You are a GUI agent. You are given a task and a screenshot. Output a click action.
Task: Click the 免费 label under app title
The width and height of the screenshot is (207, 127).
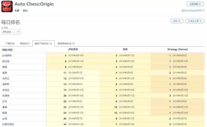click(x=17, y=11)
